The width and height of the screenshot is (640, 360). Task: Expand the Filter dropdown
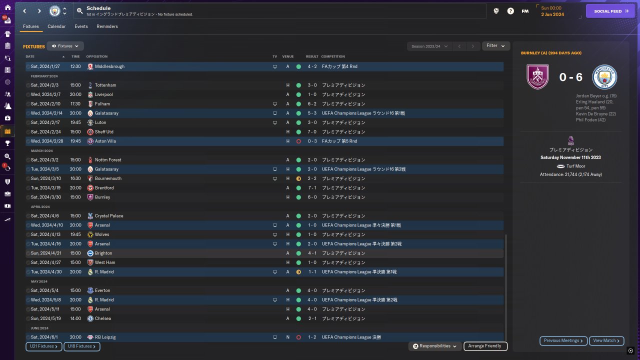[x=496, y=46]
